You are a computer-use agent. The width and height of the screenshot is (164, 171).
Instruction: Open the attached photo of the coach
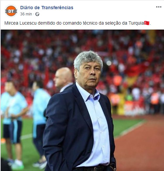[x=82, y=100]
